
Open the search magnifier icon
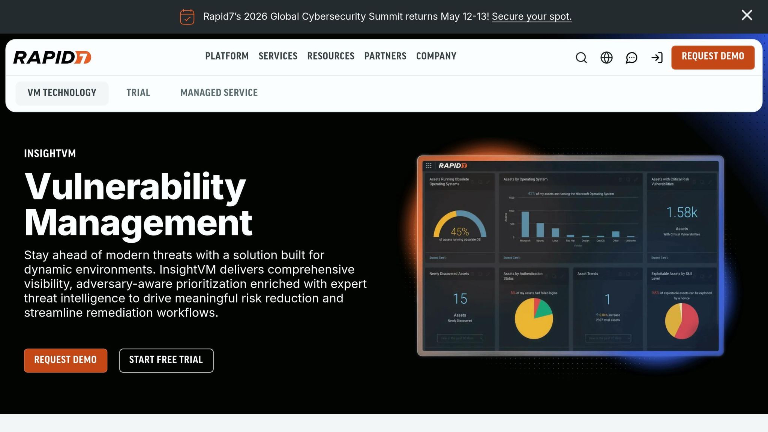click(x=581, y=58)
